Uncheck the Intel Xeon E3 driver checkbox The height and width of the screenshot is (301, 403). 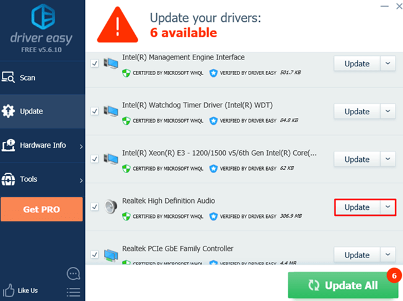pyautogui.click(x=95, y=159)
